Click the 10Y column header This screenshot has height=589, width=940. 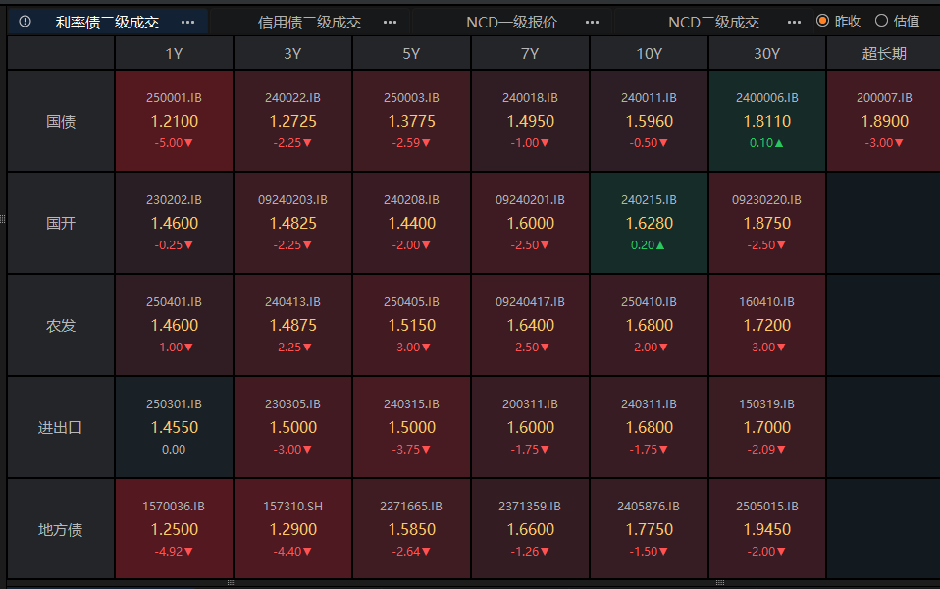(x=649, y=54)
